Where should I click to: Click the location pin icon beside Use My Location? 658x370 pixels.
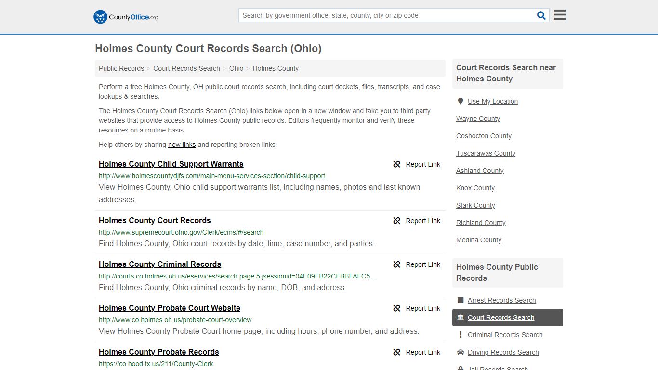(461, 101)
